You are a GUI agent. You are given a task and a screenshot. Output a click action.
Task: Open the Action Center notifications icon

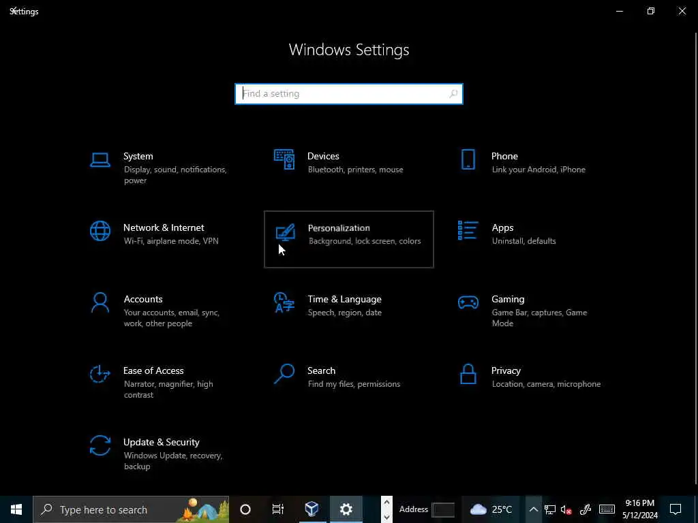[x=676, y=509]
